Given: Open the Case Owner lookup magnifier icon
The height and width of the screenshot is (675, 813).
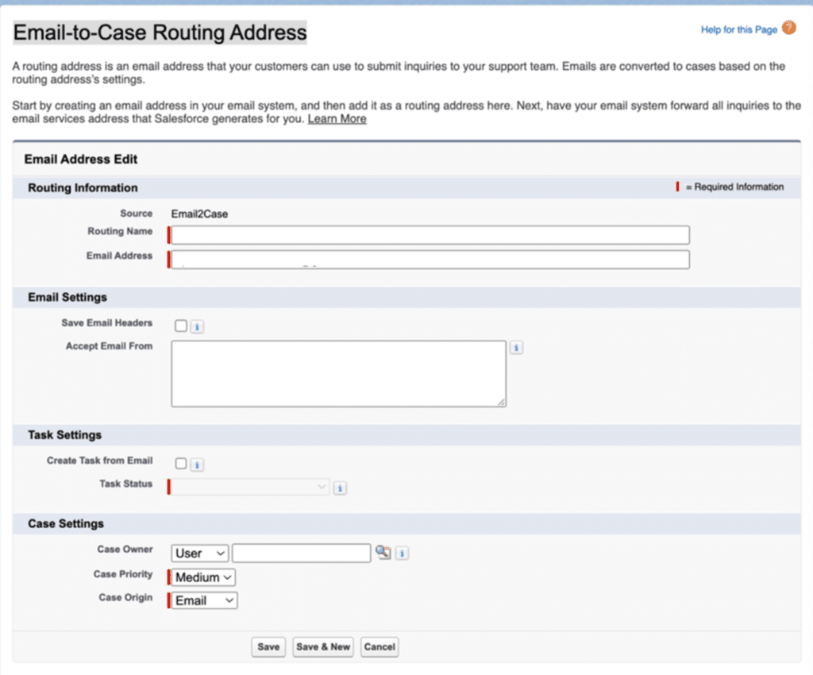Looking at the screenshot, I should pos(383,553).
